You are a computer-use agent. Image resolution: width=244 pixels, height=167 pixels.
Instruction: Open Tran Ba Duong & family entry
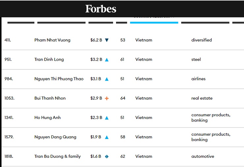pos(58,156)
